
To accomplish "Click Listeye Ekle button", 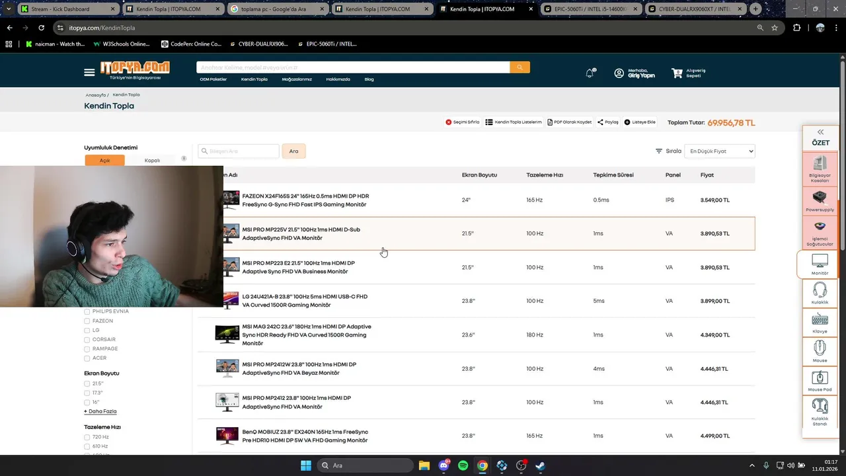I will tap(640, 122).
